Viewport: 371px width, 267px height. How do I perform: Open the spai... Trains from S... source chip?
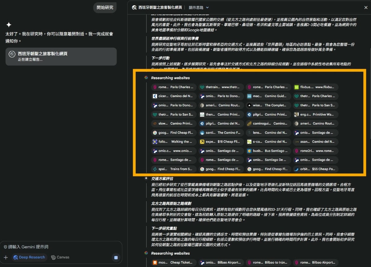(174, 169)
